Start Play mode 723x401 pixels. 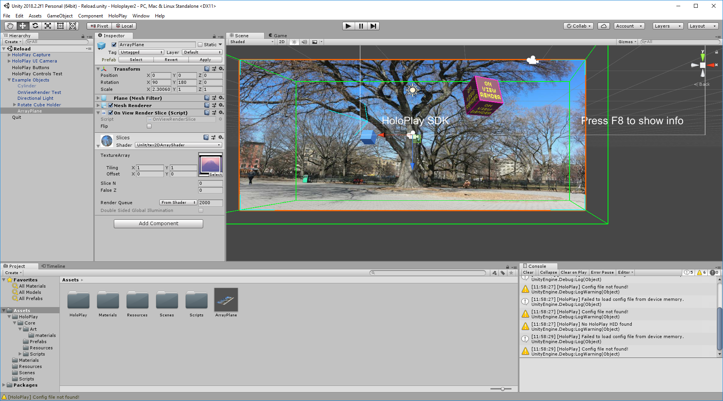[348, 26]
